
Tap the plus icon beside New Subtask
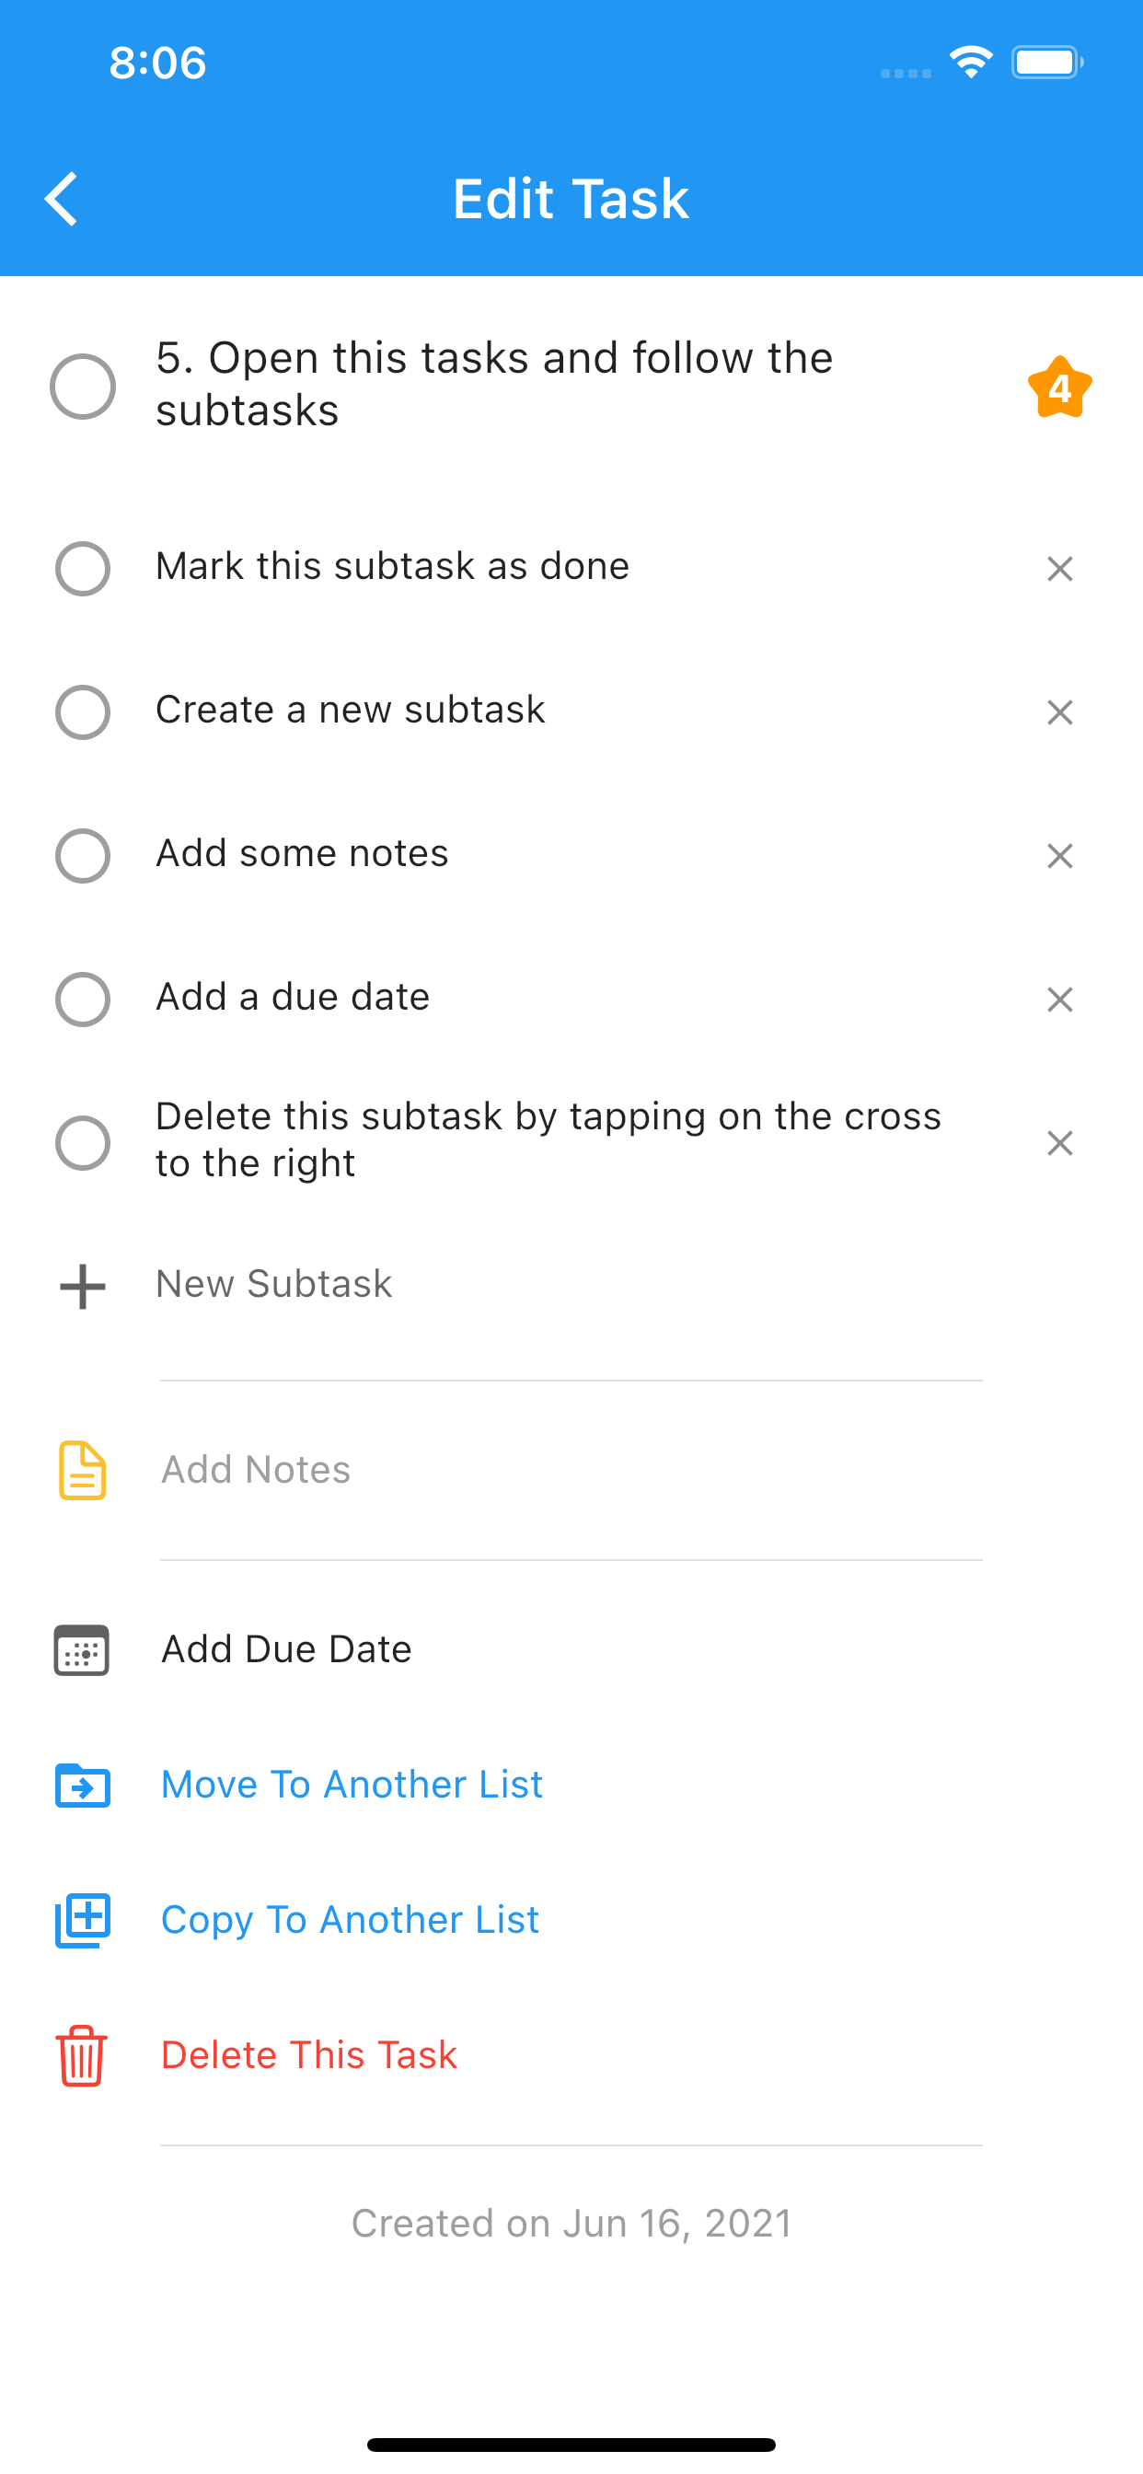(x=83, y=1286)
